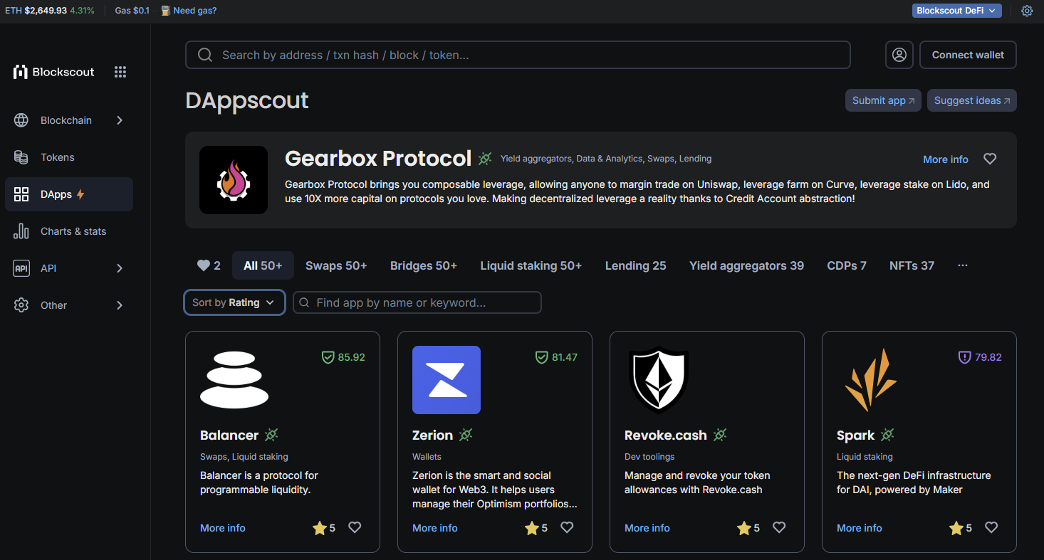1044x560 pixels.
Task: Switch to the Liquid staking 50+ tab
Action: (x=531, y=265)
